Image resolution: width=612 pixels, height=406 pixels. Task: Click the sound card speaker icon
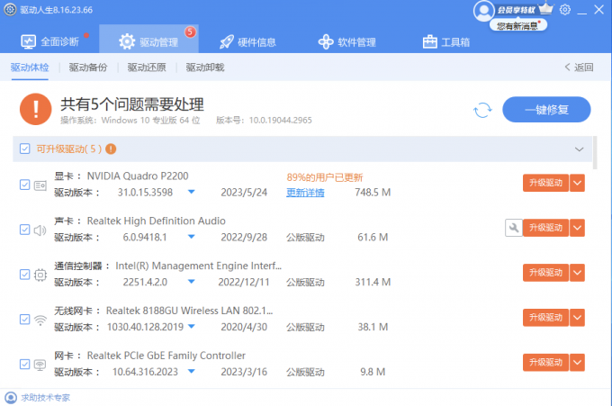(40, 230)
